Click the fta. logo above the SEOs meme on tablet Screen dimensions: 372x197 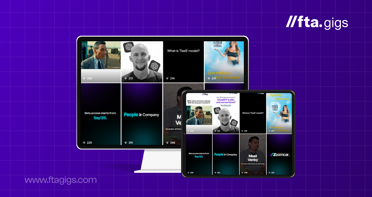coord(205,94)
